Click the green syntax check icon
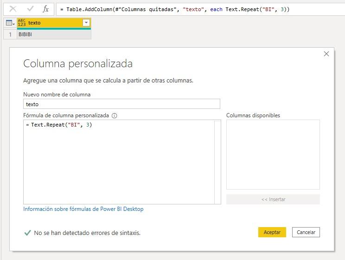The height and width of the screenshot is (260, 345). [x=27, y=233]
